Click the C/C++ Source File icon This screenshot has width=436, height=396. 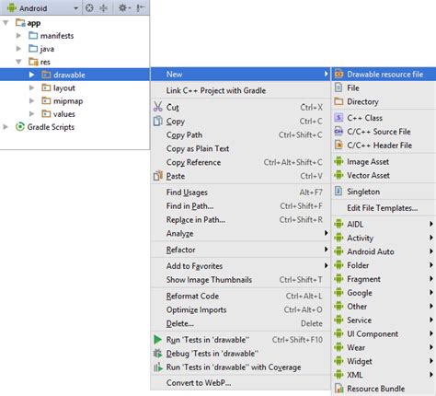pyautogui.click(x=338, y=132)
